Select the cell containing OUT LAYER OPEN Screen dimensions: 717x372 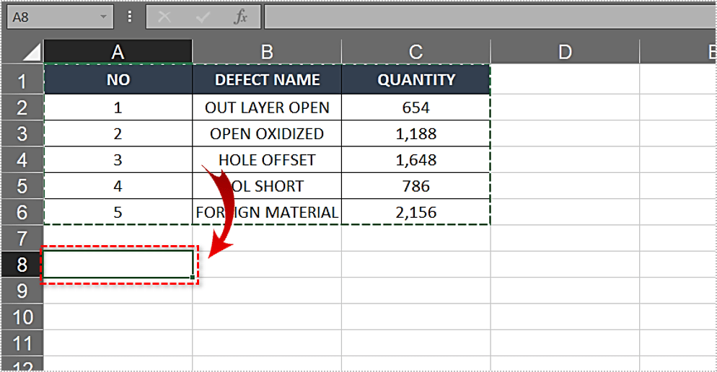click(267, 107)
